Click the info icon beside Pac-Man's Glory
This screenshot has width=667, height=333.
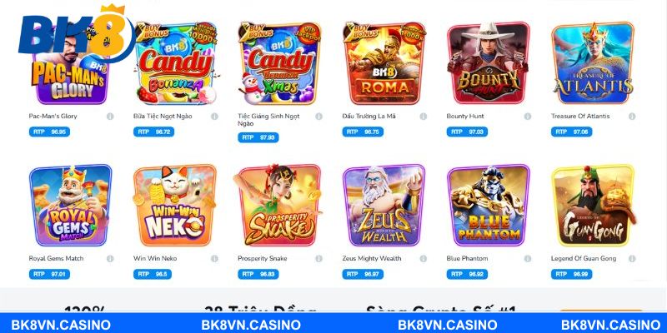pos(110,117)
